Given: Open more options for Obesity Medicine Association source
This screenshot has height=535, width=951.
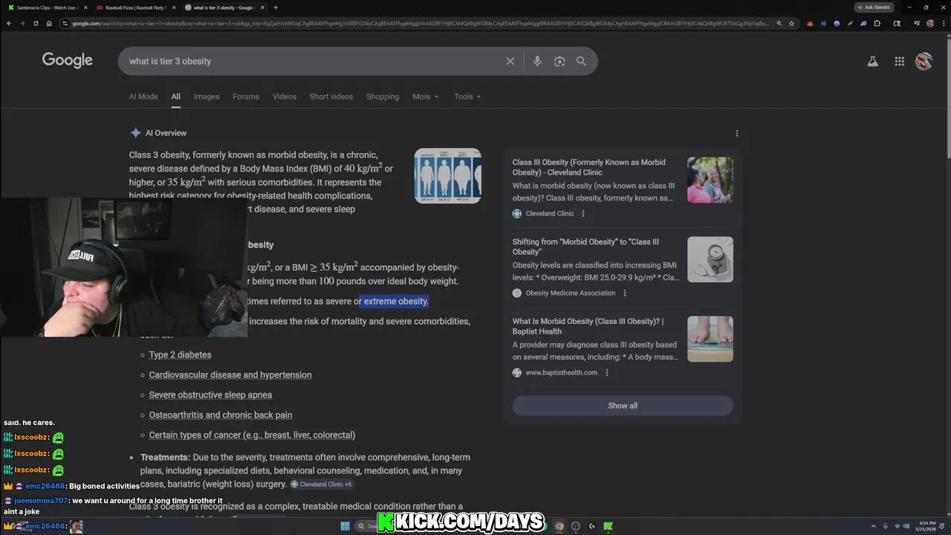Looking at the screenshot, I should point(625,293).
